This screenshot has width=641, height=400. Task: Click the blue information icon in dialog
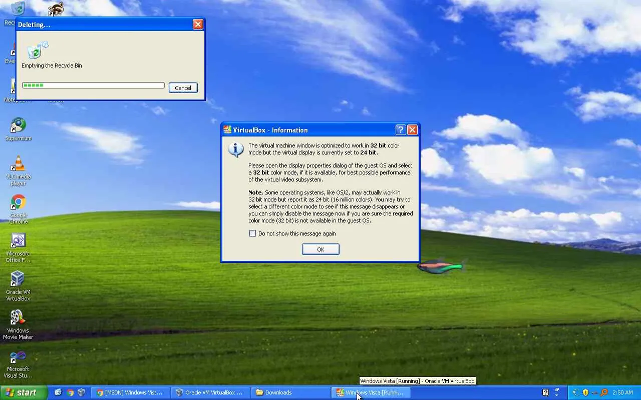click(235, 149)
